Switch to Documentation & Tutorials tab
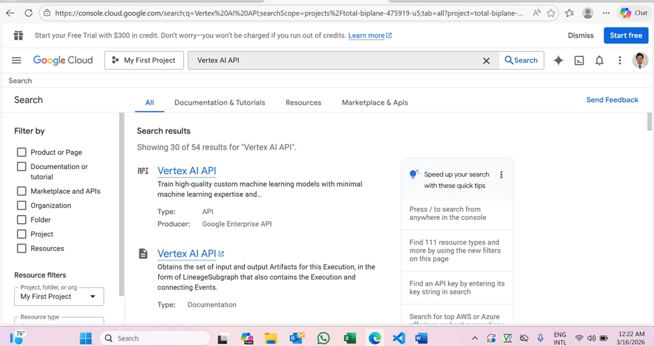 click(x=220, y=103)
